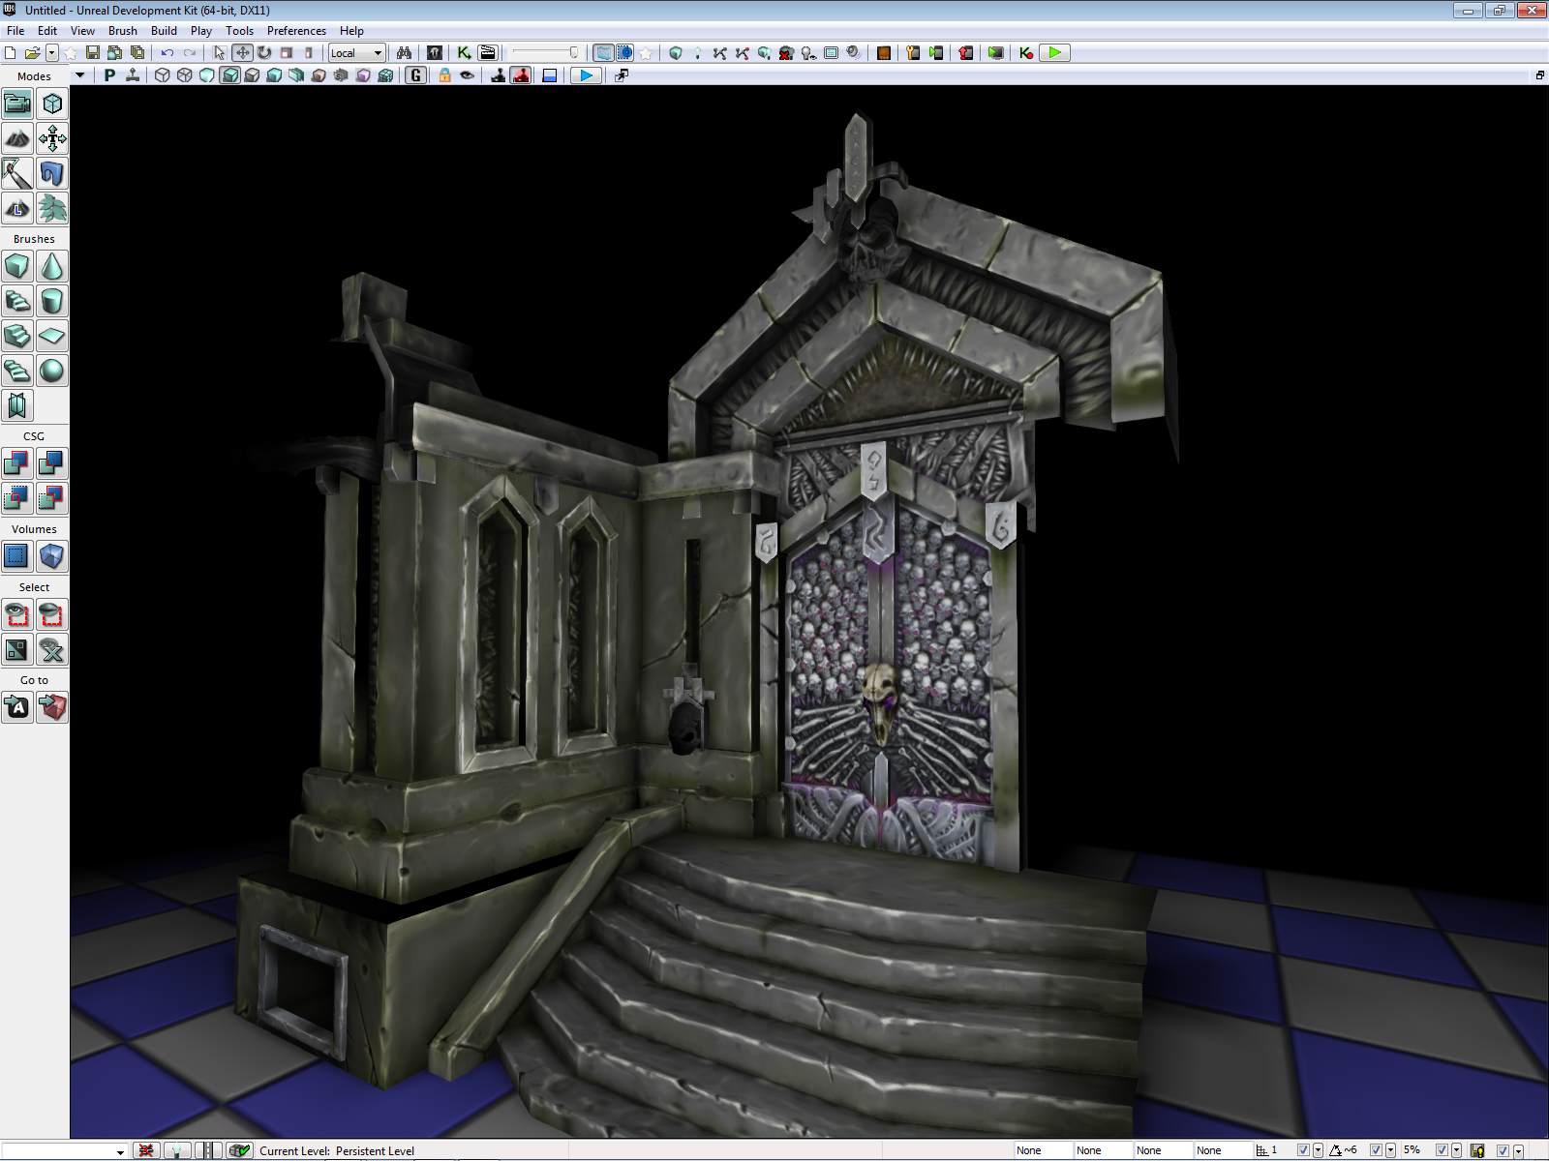This screenshot has width=1549, height=1161.
Task: Save the current level with floppy icon
Action: click(93, 53)
